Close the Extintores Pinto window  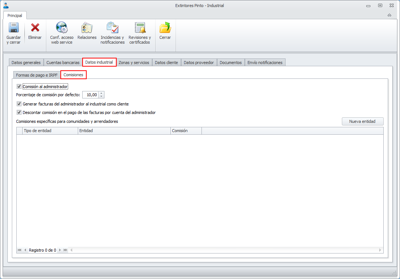tap(391, 5)
